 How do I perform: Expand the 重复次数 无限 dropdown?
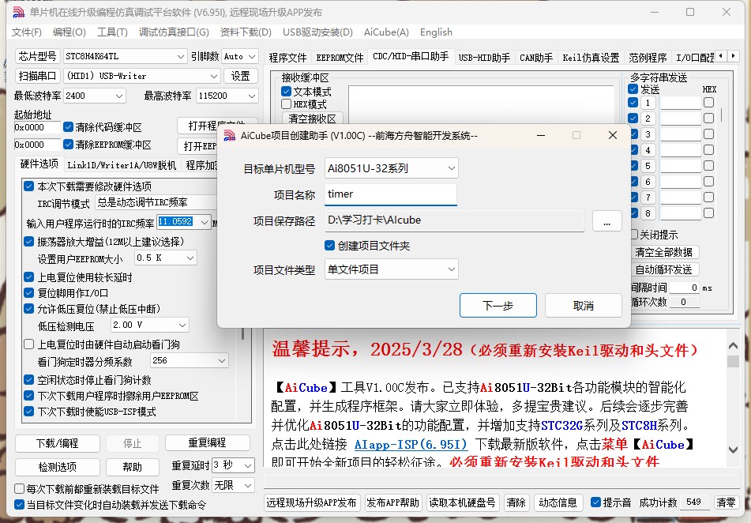(x=248, y=485)
